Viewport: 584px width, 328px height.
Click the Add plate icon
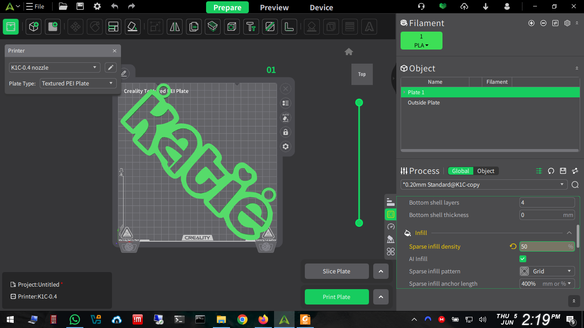53,26
